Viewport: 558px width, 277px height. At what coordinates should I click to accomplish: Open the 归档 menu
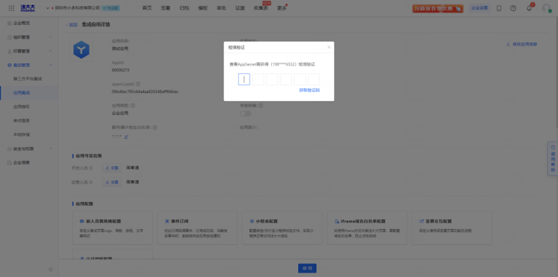pyautogui.click(x=184, y=8)
